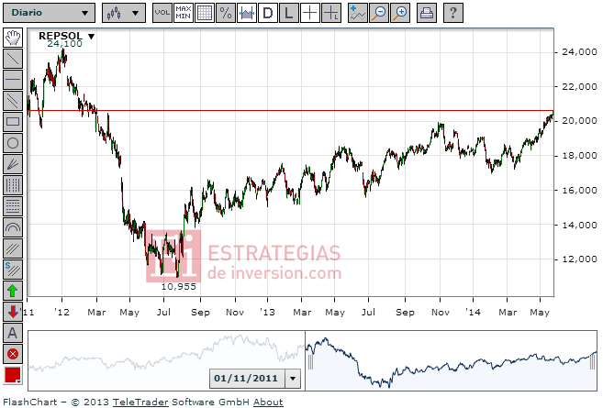Select the text annotation tool
This screenshot has height=408, width=603.
13,333
